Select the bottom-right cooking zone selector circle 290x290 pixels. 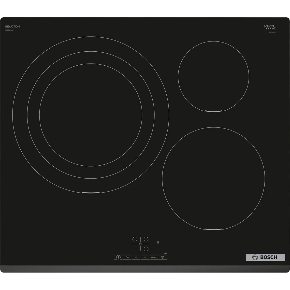pyautogui.click(x=146, y=249)
